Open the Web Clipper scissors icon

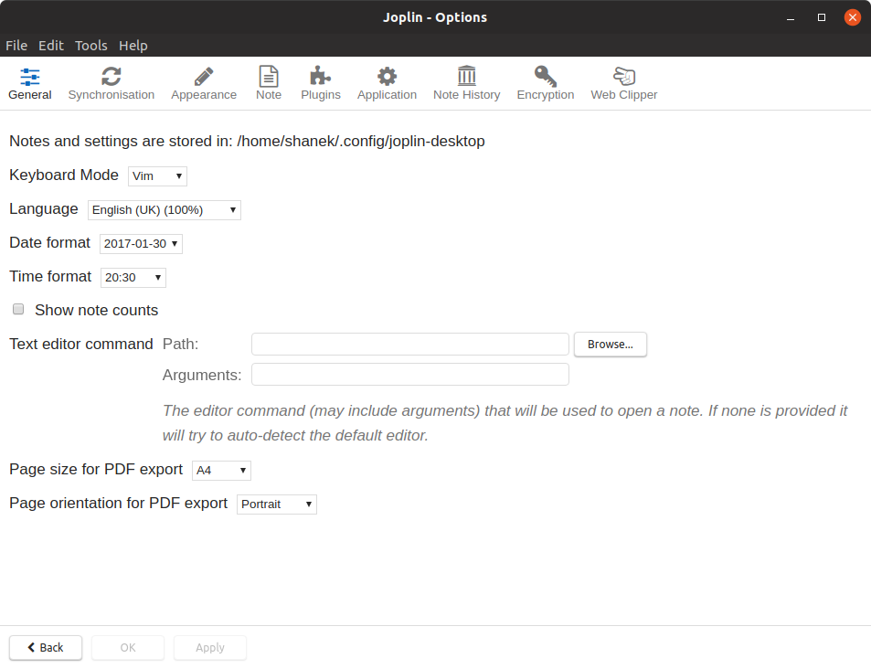click(x=624, y=76)
